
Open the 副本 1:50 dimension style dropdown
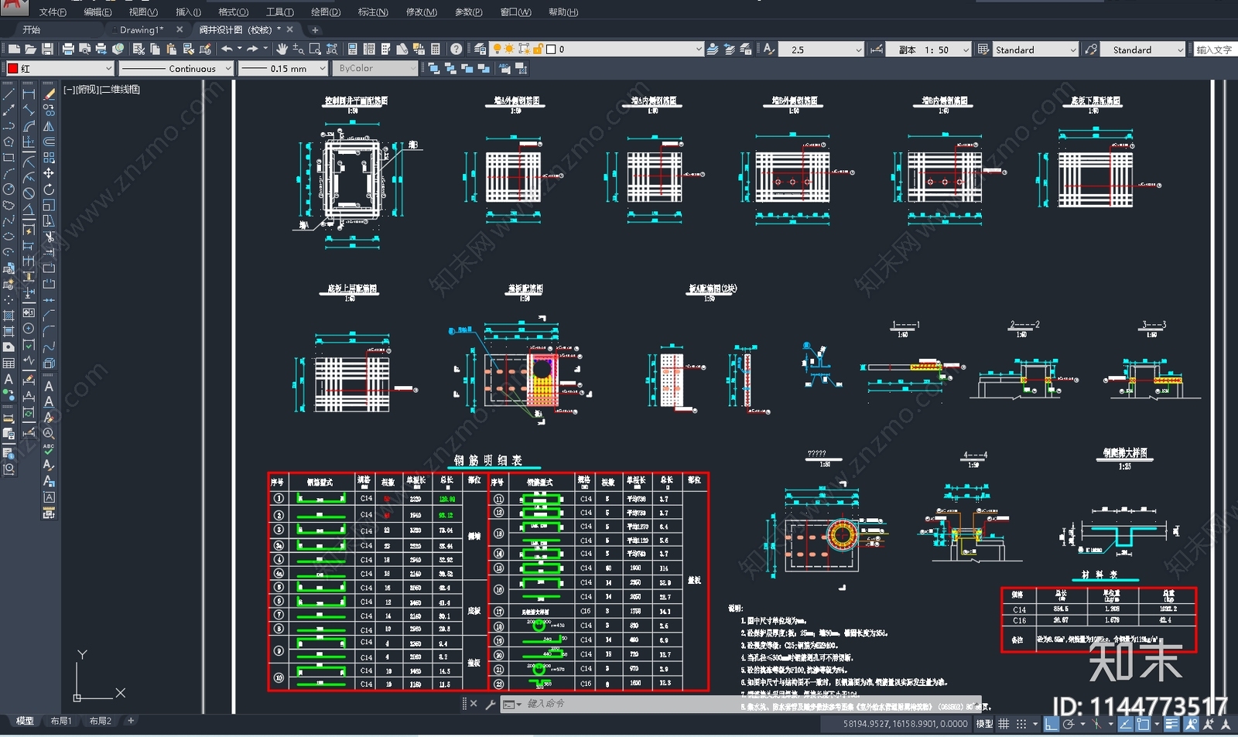[929, 49]
